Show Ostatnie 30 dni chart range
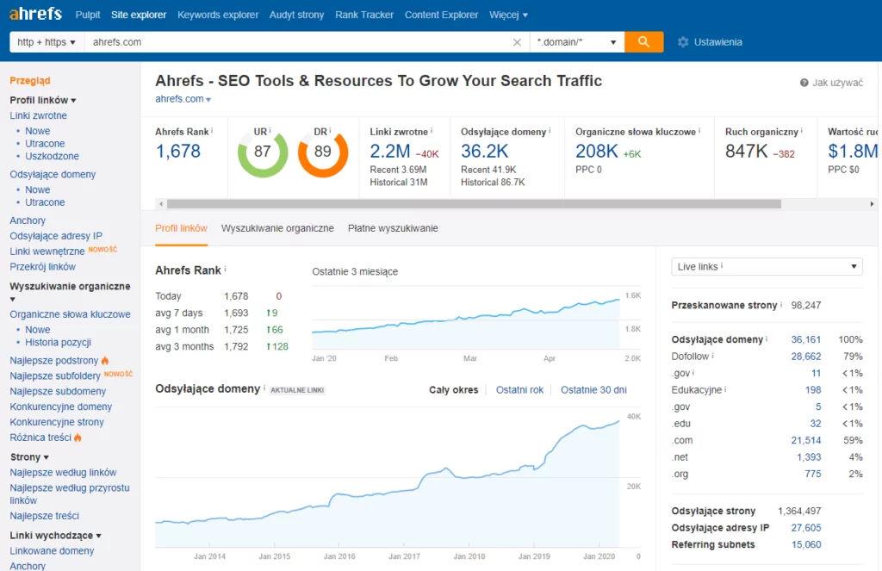The height and width of the screenshot is (571, 882). coord(593,390)
